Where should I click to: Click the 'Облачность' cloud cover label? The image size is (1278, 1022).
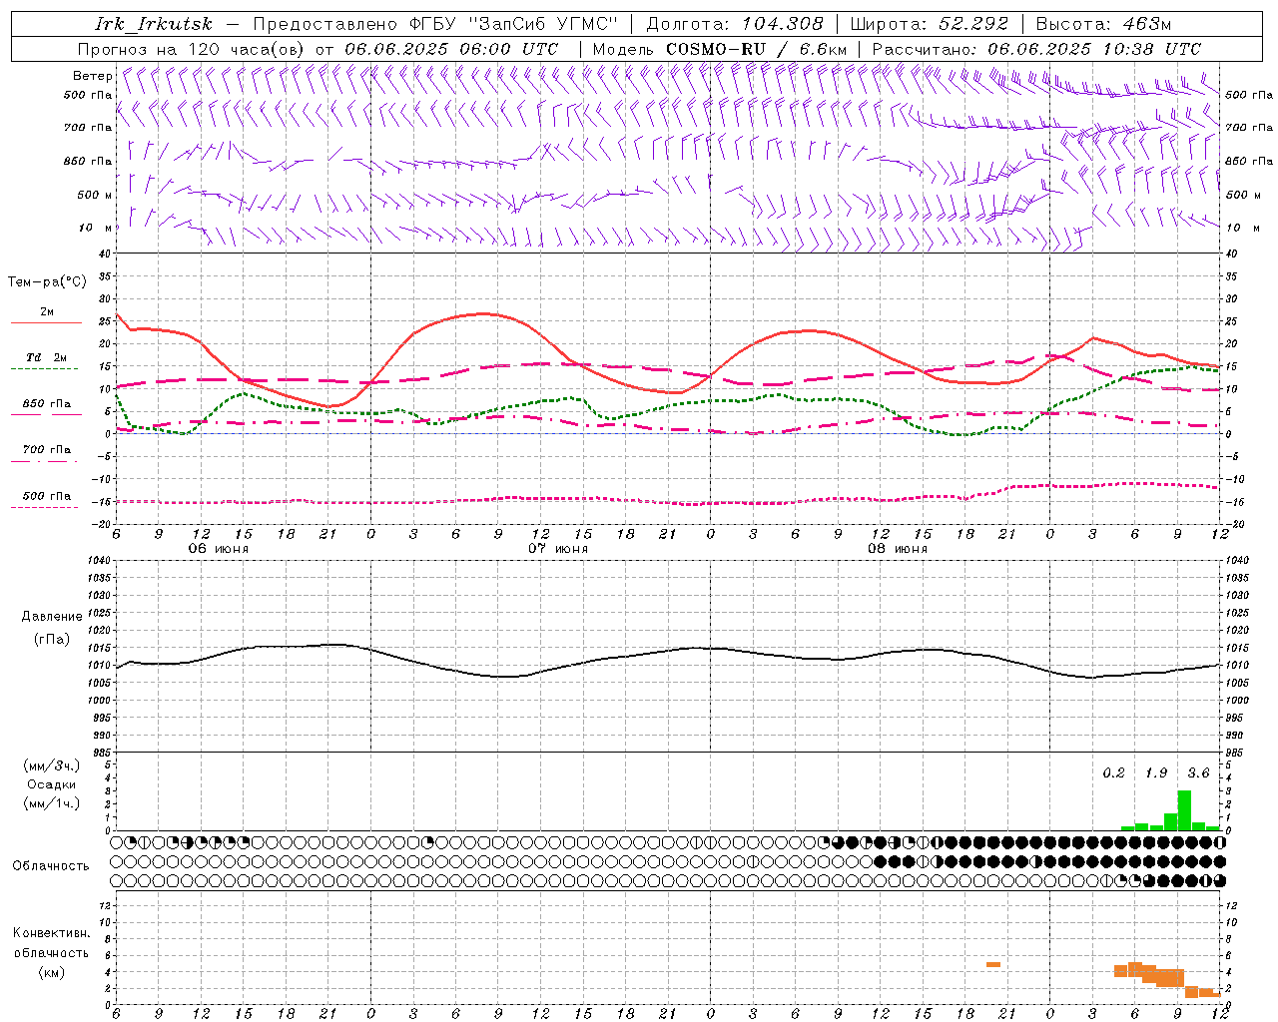[51, 866]
